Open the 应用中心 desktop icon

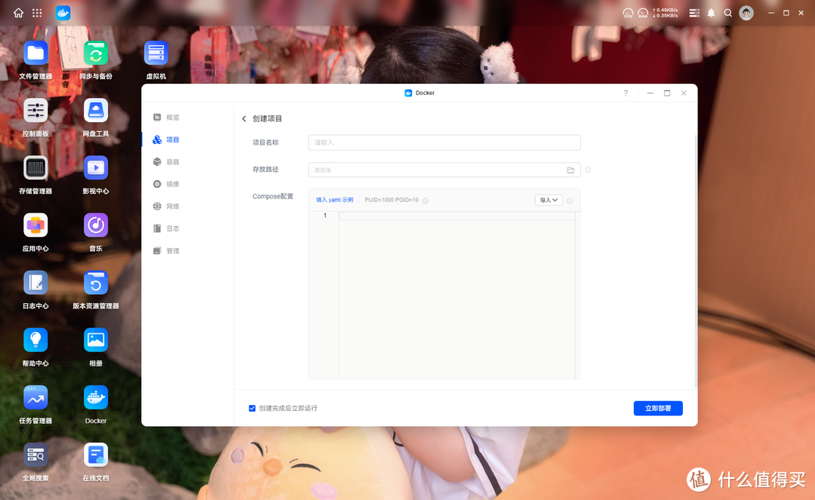[x=35, y=225]
